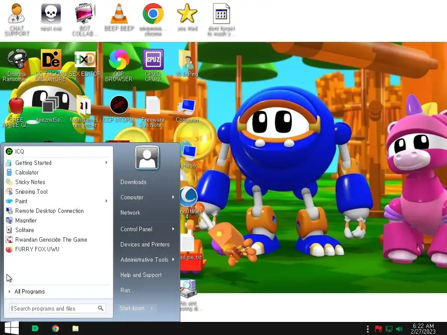The height and width of the screenshot is (335, 447).
Task: Open FURRY FOX UWU from the Start menu
Action: (x=58, y=249)
